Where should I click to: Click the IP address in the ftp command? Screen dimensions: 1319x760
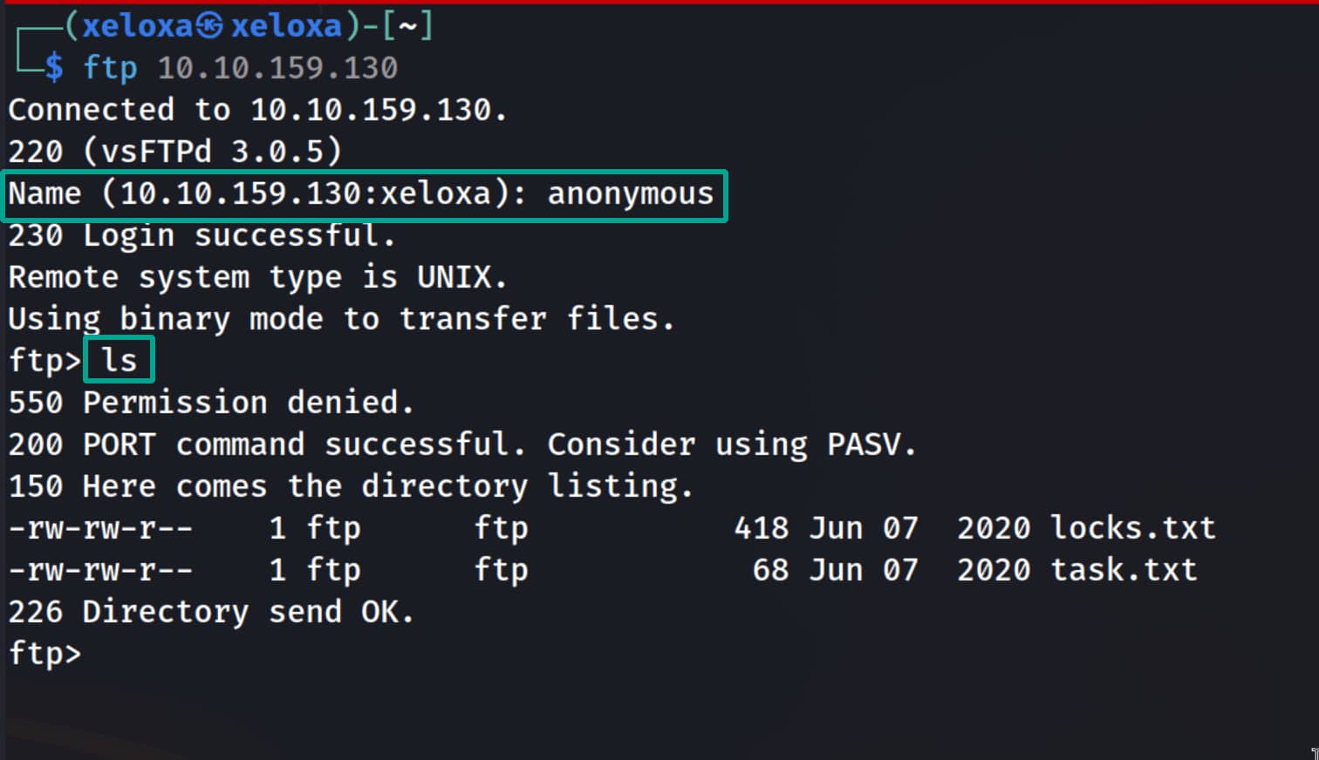pos(277,68)
